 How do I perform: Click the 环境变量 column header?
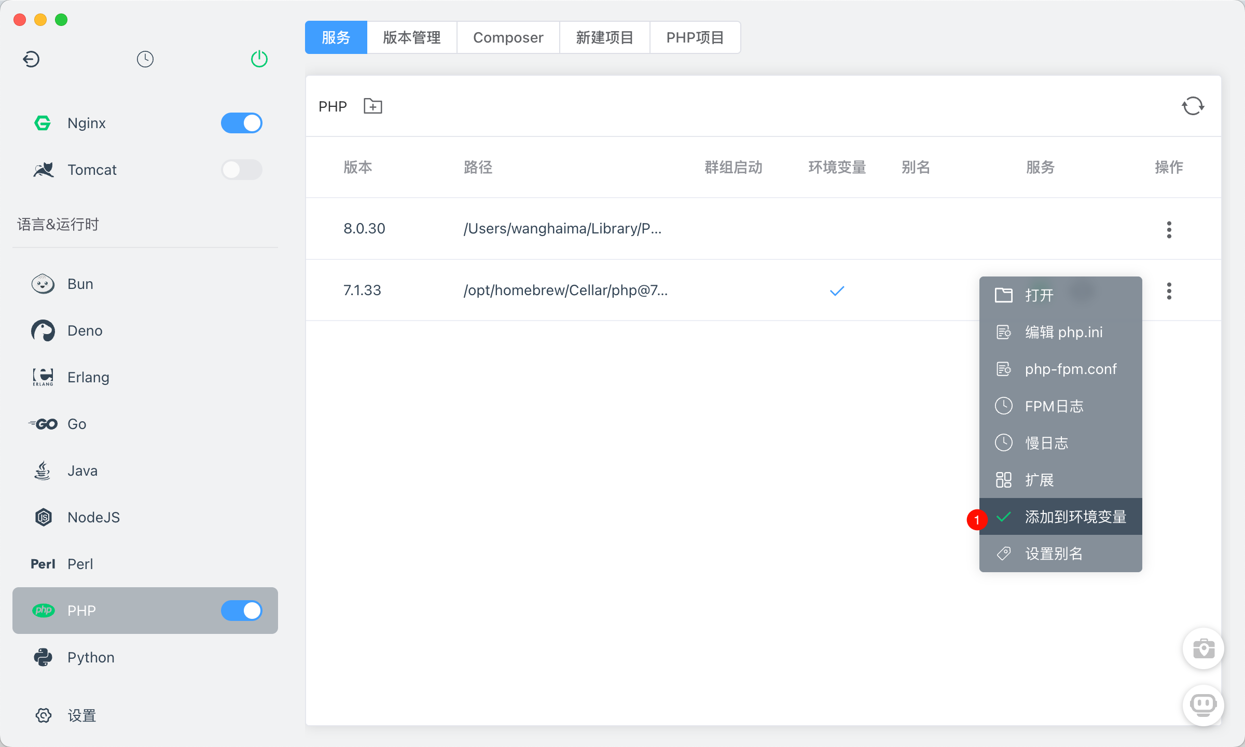click(x=837, y=167)
